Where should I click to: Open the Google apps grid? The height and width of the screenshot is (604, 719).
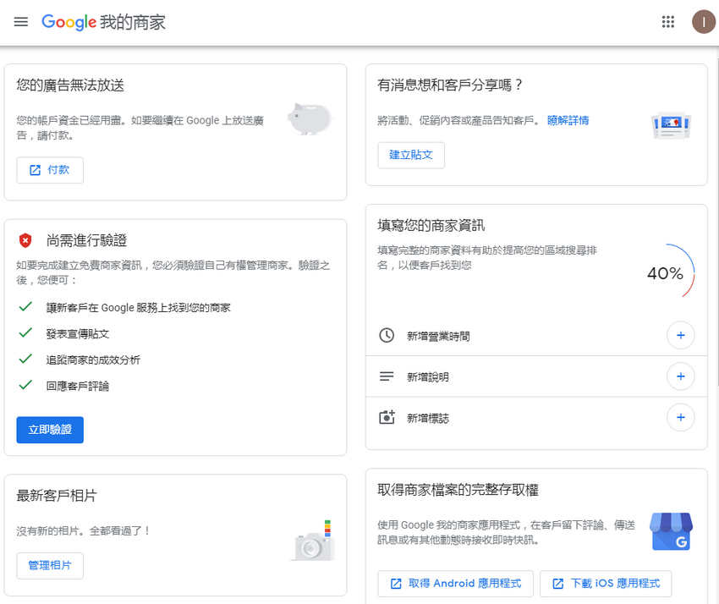[x=668, y=21]
